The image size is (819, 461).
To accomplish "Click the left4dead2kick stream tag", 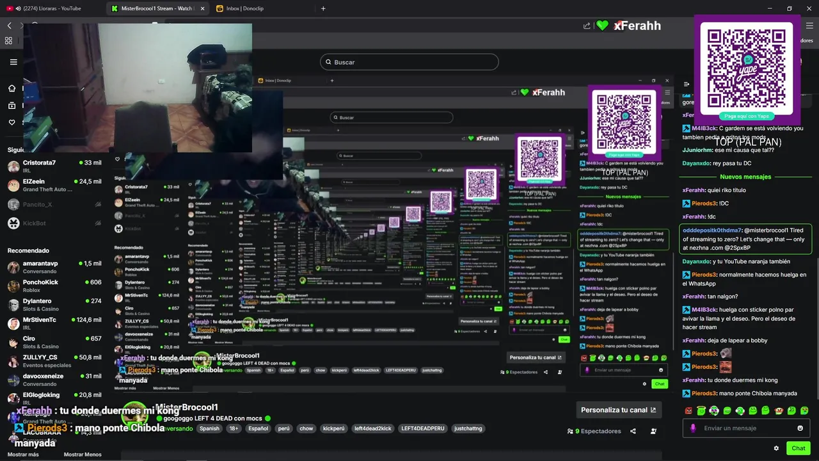I will (x=372, y=428).
